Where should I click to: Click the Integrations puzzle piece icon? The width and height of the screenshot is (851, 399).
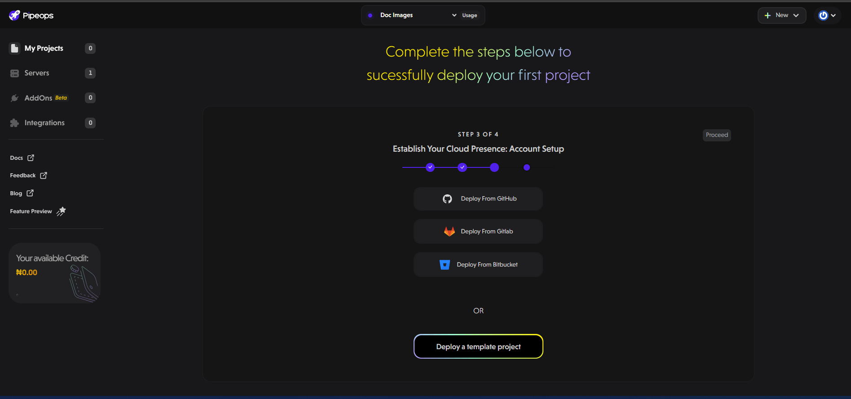pos(15,123)
